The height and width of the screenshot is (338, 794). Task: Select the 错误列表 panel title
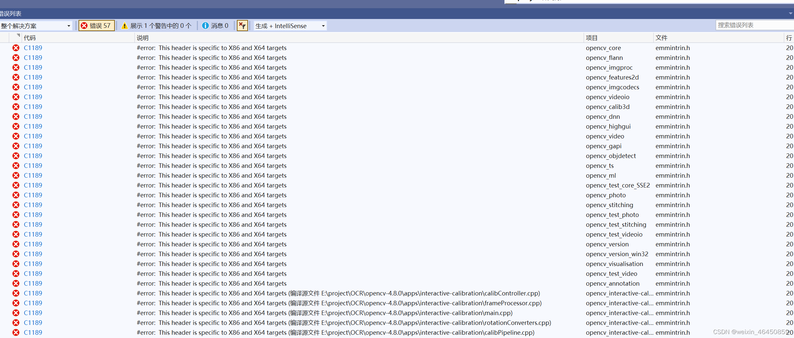click(11, 13)
